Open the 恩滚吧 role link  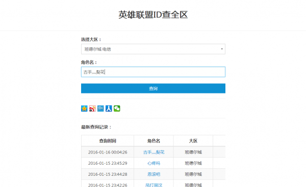pos(154,174)
